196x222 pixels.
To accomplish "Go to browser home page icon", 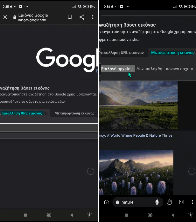I will click(106, 202).
